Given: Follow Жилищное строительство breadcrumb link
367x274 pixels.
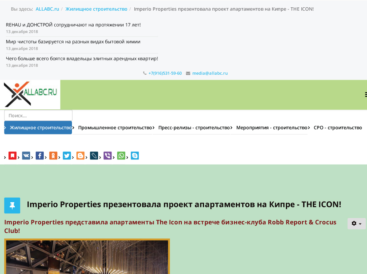Looking at the screenshot, I should tap(97, 9).
